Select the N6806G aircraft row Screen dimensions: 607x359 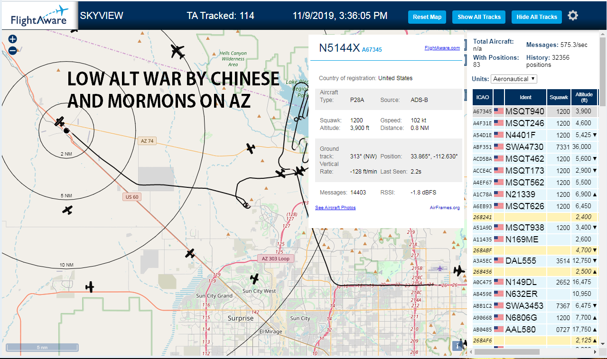click(x=535, y=318)
